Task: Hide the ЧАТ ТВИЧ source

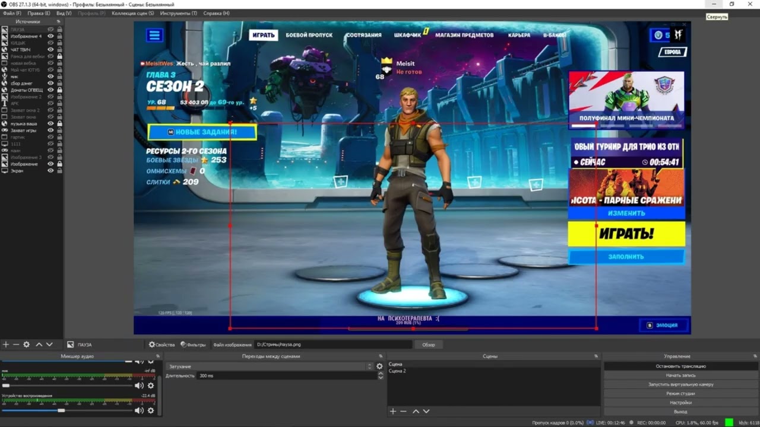Action: click(x=50, y=50)
